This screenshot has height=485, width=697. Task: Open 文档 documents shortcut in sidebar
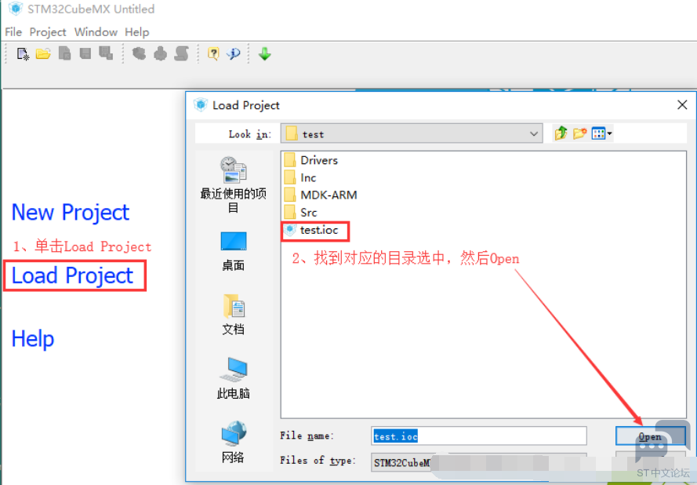[234, 315]
